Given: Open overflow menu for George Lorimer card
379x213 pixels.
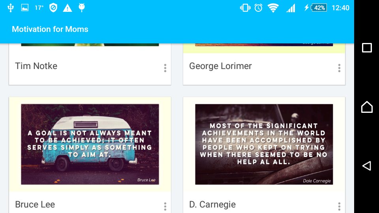Looking at the screenshot, I should click(x=339, y=68).
